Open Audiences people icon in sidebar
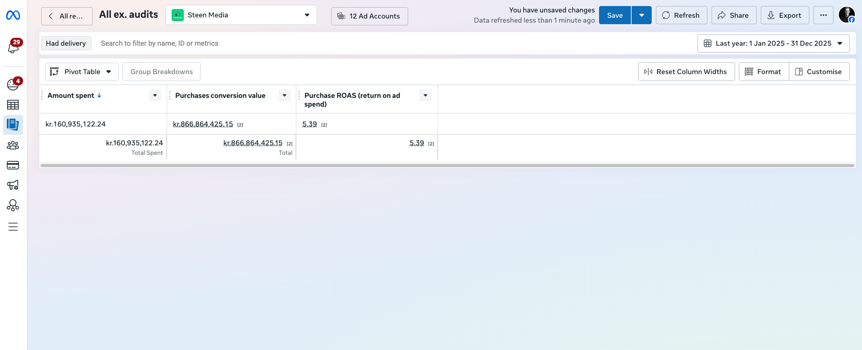 pos(13,145)
